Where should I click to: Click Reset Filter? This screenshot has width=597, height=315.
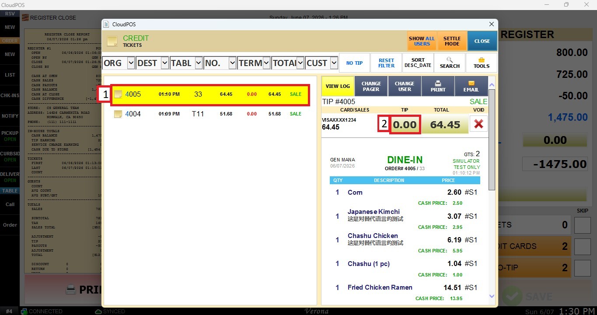click(x=386, y=63)
